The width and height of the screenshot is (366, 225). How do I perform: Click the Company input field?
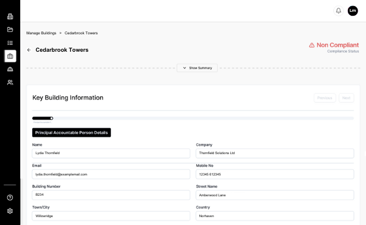[275, 153]
